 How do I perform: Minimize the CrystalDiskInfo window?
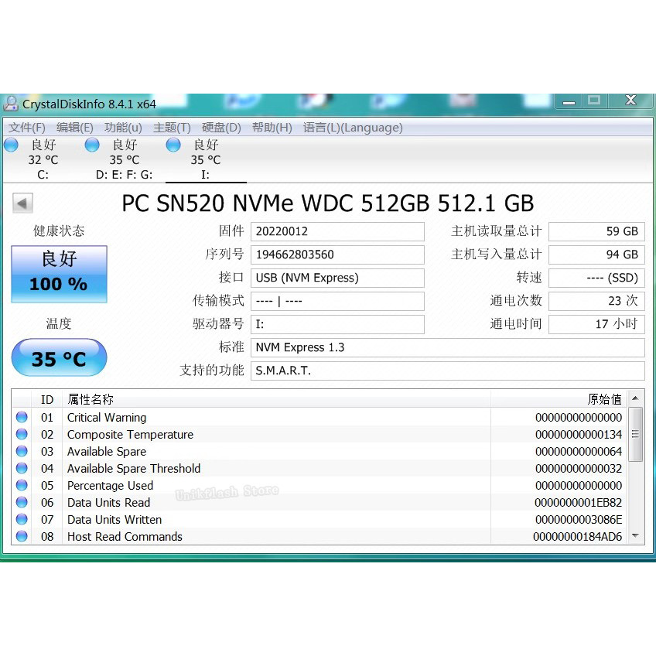tap(569, 101)
